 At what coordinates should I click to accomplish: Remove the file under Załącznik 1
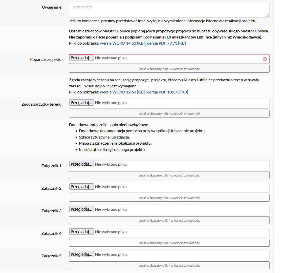coord(169,175)
